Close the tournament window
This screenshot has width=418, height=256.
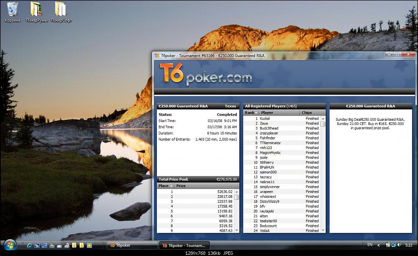408,54
